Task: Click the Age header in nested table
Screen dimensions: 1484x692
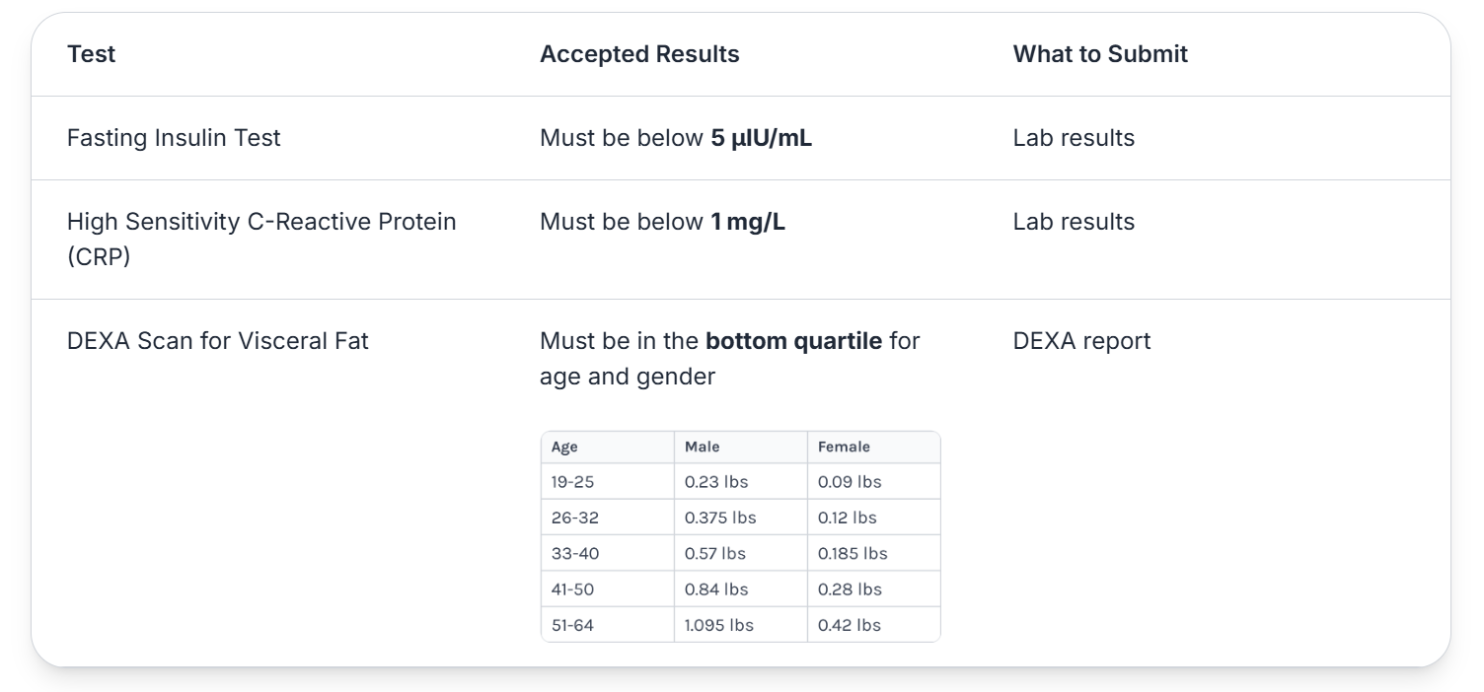Action: click(x=564, y=448)
